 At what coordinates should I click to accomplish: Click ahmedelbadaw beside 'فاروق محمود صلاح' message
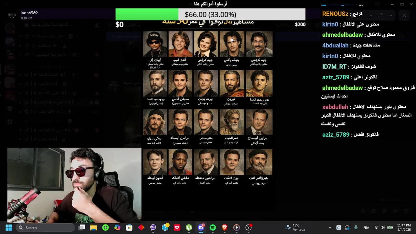(342, 88)
